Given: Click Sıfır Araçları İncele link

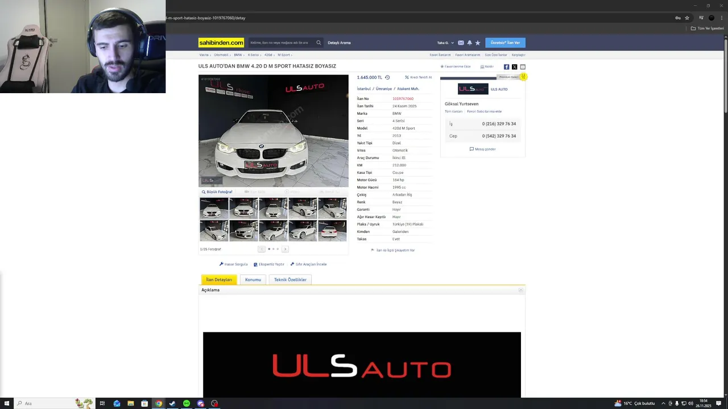Looking at the screenshot, I should coord(309,264).
